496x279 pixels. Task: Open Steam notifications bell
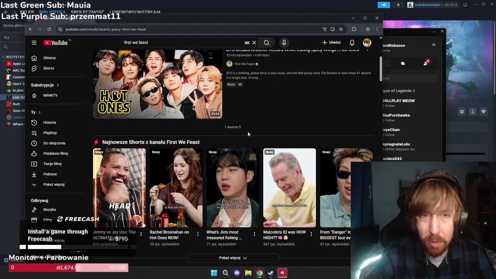click(398, 5)
